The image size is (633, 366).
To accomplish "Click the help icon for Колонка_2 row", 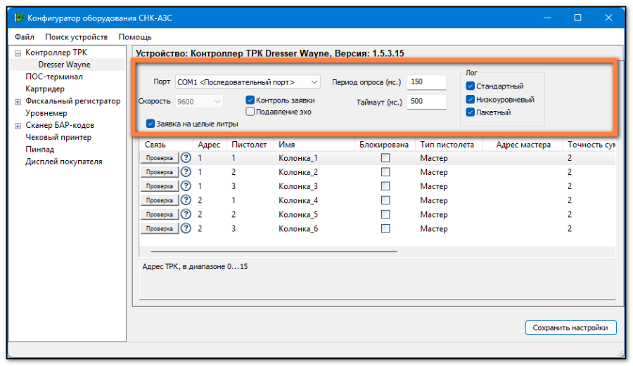I will 186,172.
